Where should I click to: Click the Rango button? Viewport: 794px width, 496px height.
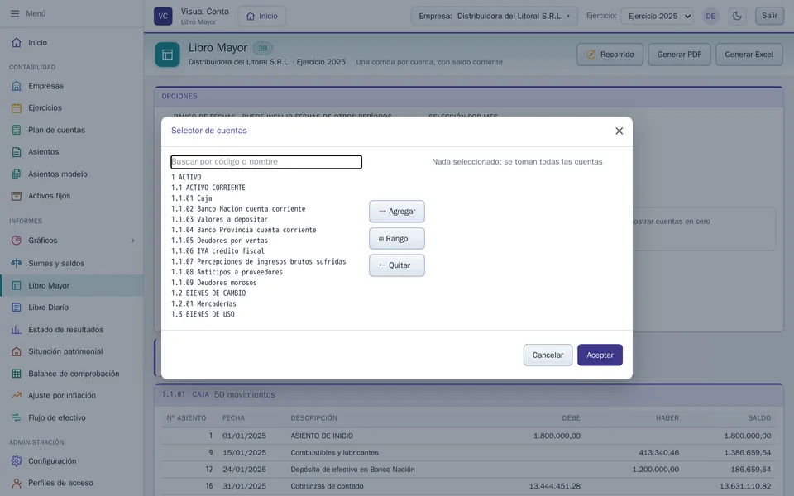pyautogui.click(x=397, y=238)
